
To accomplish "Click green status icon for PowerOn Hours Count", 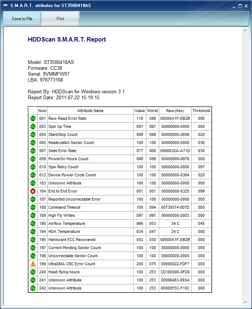I will pos(33,159).
